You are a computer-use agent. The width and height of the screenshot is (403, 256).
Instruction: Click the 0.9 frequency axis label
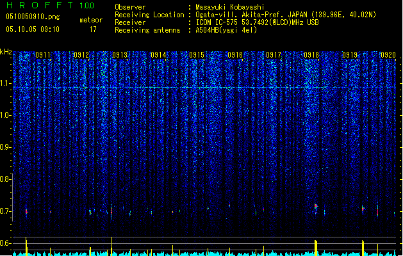click(x=6, y=147)
